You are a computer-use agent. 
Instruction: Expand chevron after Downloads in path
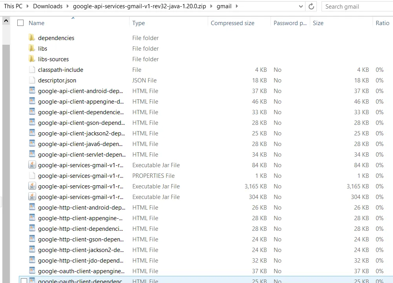pyautogui.click(x=68, y=6)
